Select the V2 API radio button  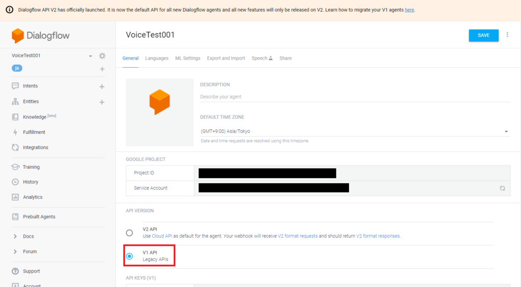click(130, 233)
